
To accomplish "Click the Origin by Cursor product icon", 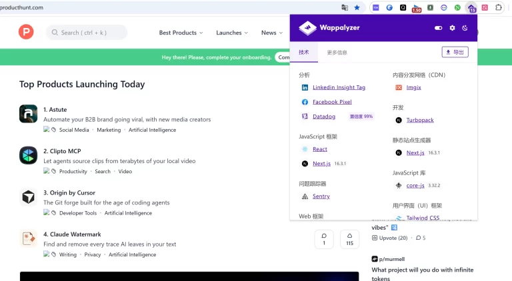I will [29, 197].
